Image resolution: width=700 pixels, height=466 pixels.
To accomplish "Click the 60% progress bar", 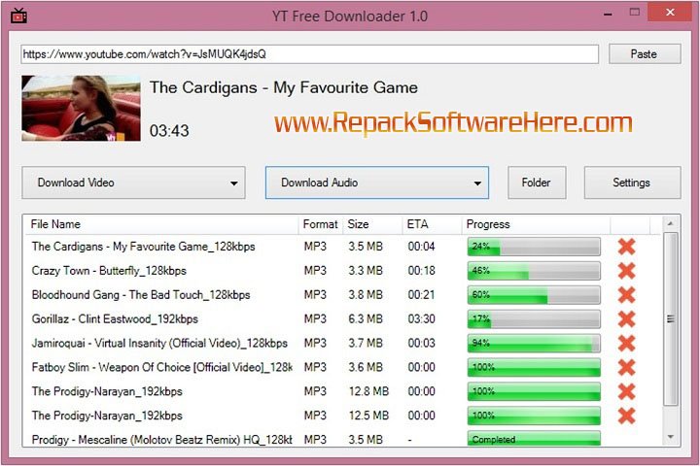I will (x=534, y=295).
